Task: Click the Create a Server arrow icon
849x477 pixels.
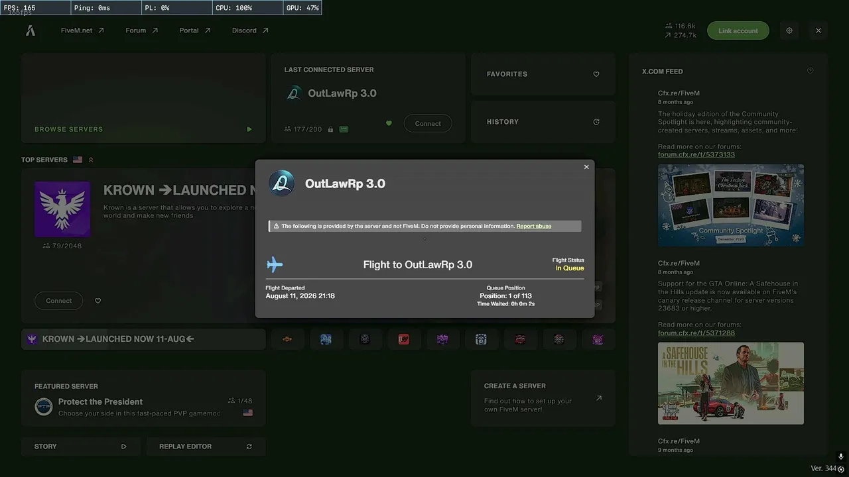Action: point(599,398)
